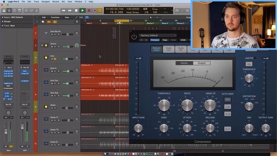Viewport: 277px width, 156px height.
Task: Open the Apple menu
Action: (x=4, y=2)
